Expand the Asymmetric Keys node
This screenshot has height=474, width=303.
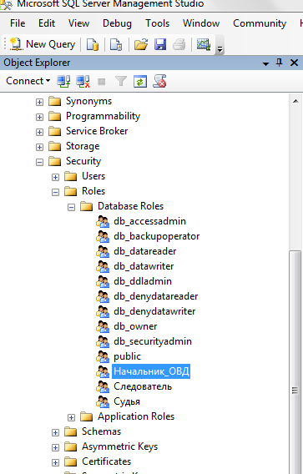(x=55, y=447)
